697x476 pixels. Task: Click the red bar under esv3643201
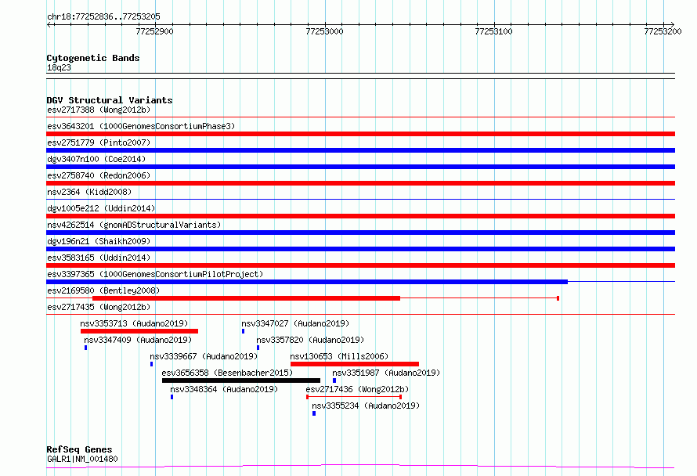click(x=360, y=134)
